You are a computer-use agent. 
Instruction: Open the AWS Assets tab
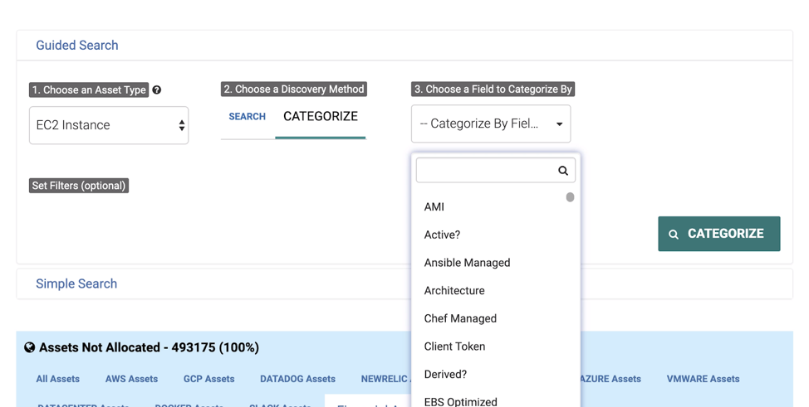(x=131, y=379)
